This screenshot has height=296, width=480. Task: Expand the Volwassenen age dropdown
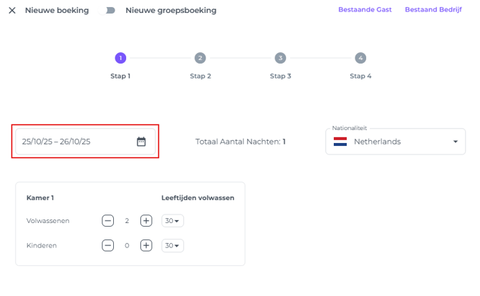coord(173,221)
